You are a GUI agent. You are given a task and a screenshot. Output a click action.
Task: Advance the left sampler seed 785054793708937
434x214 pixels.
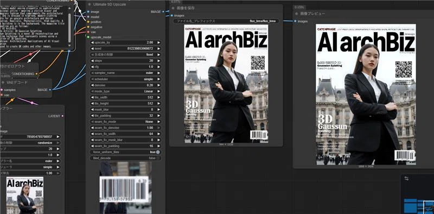58,137
